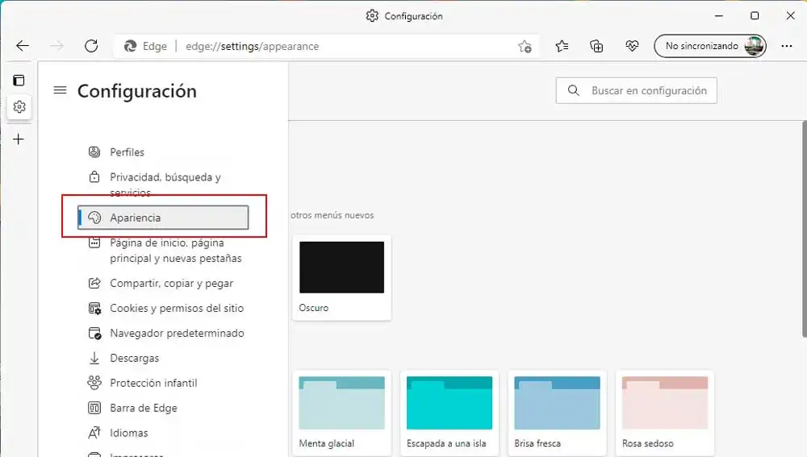Click the Descargas download arrow icon
Image resolution: width=807 pixels, height=457 pixels.
click(94, 358)
